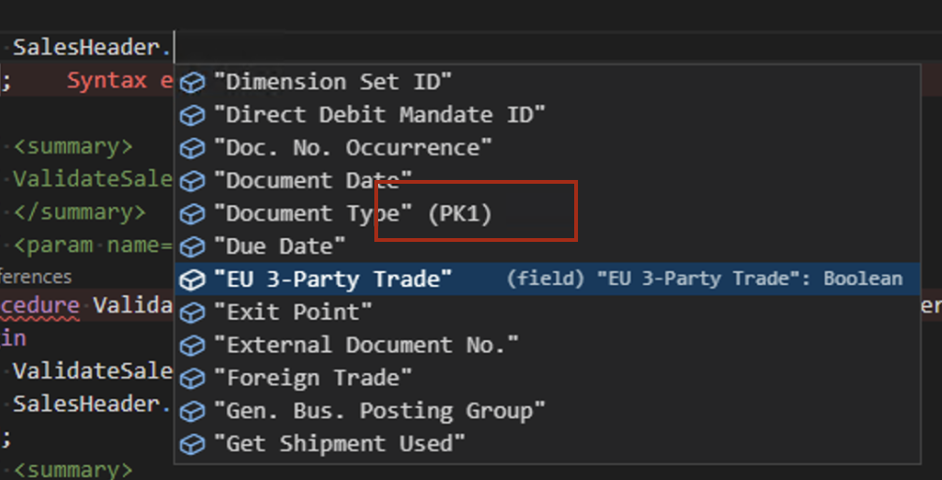The height and width of the screenshot is (480, 942).
Task: Select "Dimension Set ID" from the suggestions
Action: [333, 82]
